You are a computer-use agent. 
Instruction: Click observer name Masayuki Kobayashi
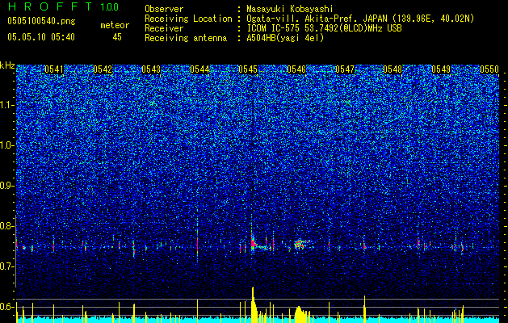[x=289, y=9]
